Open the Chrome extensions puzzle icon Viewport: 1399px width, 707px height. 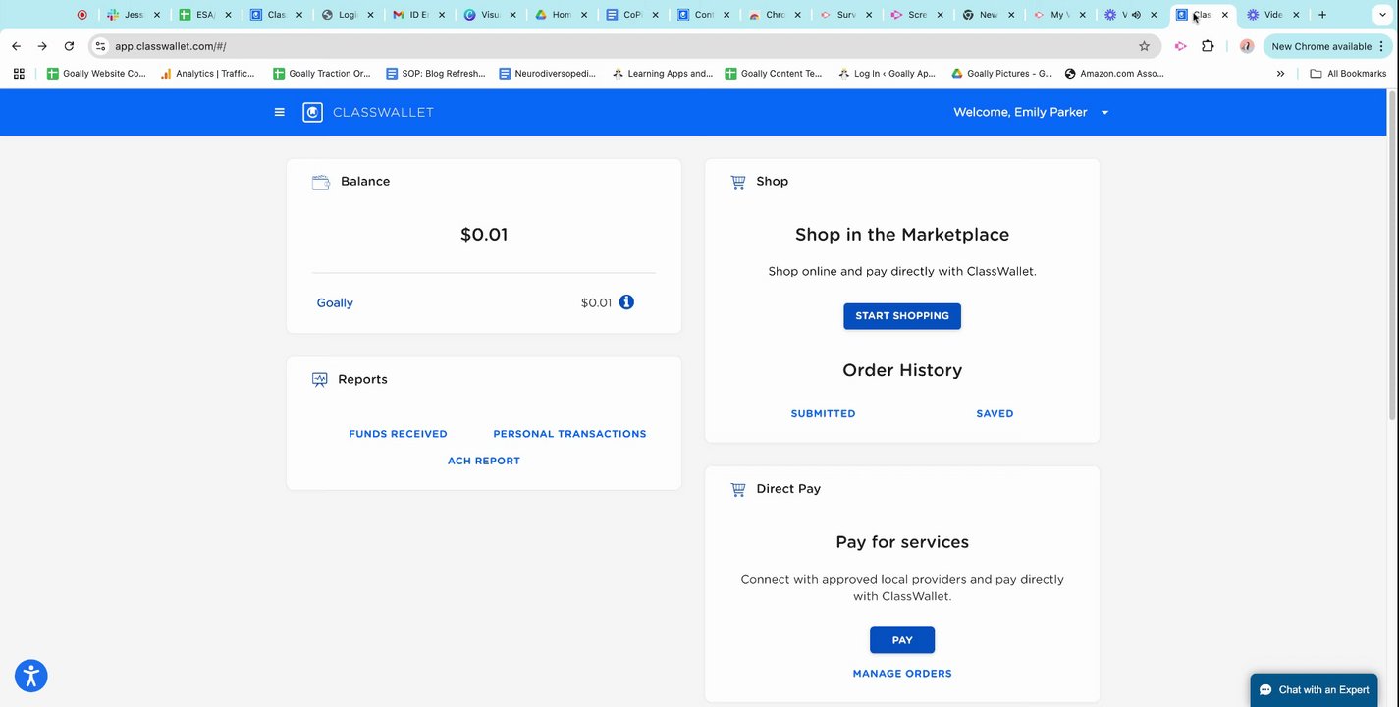tap(1208, 46)
